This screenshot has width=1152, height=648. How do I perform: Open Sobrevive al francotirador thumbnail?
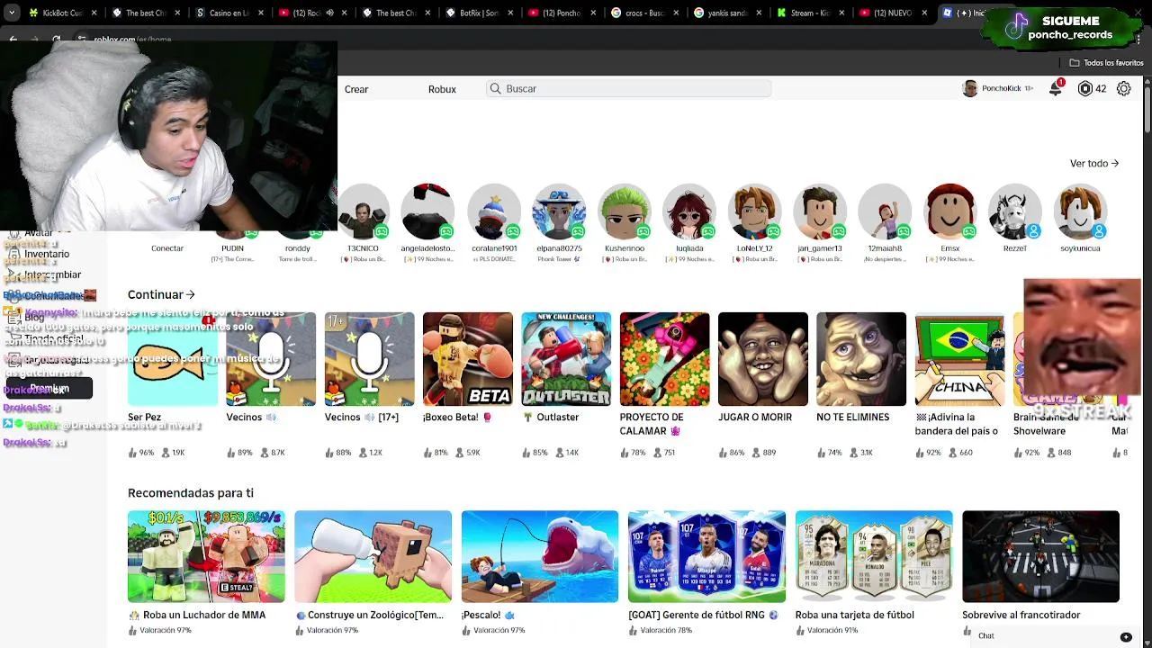[x=1040, y=556]
